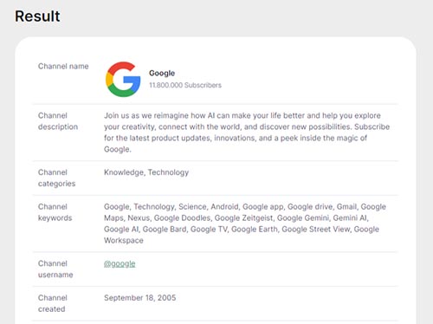Select the September 18, 2005 creation date
The height and width of the screenshot is (324, 433).
140,298
